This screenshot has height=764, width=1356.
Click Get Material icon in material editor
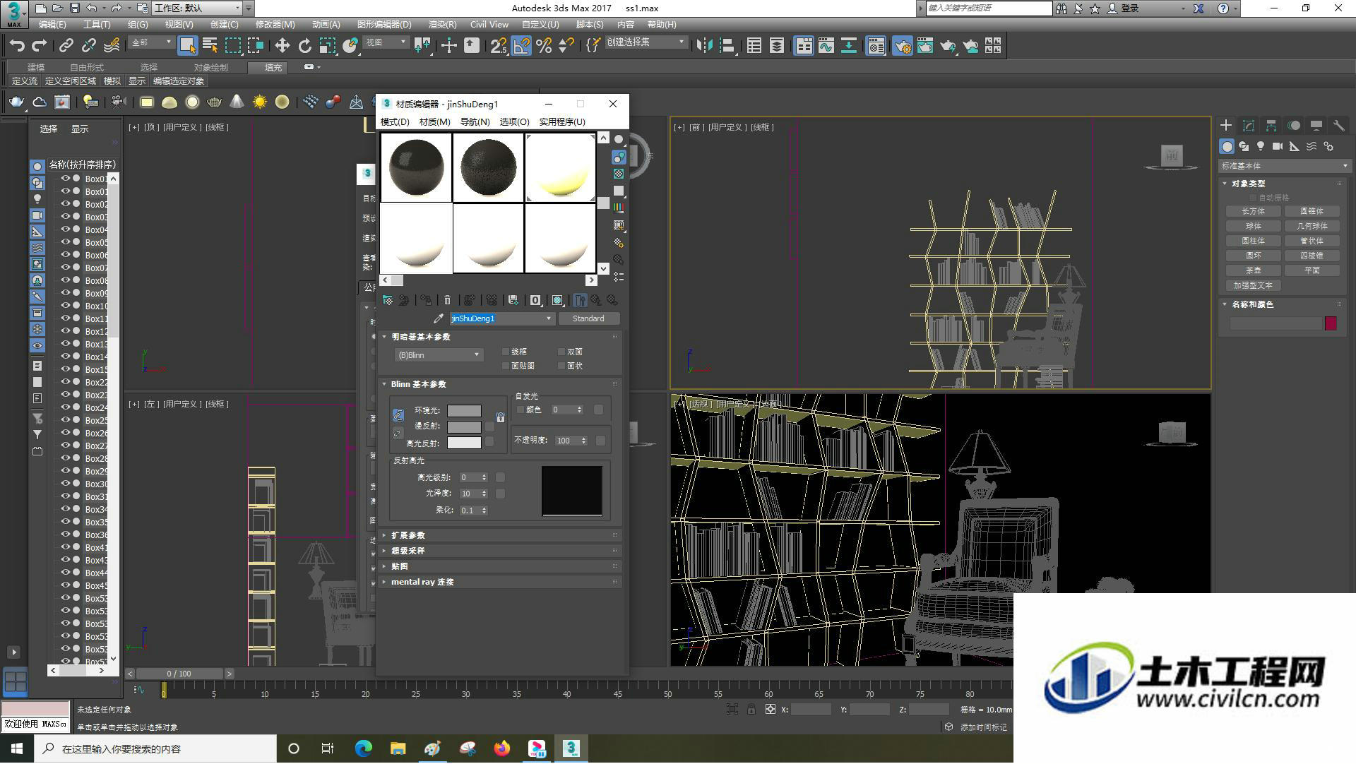point(388,300)
